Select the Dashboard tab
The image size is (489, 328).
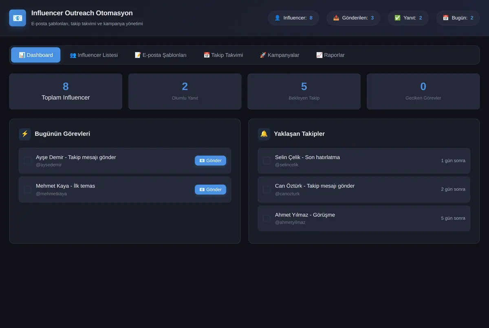pos(36,55)
